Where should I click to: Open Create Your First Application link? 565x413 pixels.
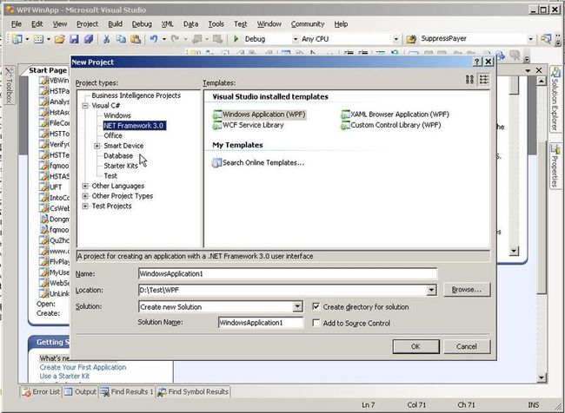83,367
